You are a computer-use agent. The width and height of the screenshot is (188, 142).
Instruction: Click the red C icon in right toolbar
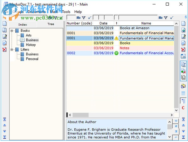click(x=183, y=108)
